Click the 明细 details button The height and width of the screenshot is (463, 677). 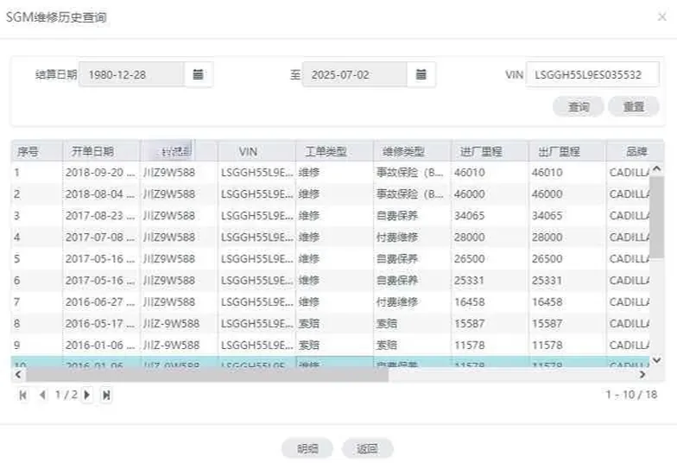[307, 449]
